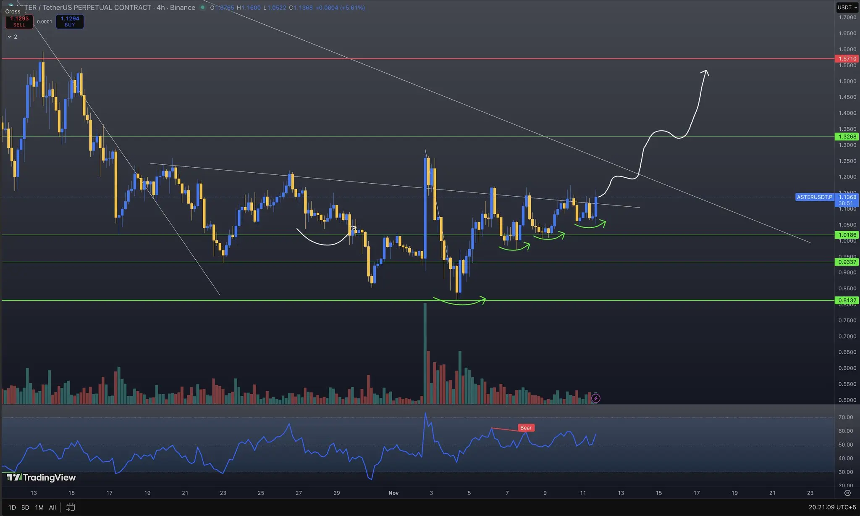Click the green 0.8132 support level label
Screen dimensions: 860x516
[x=847, y=300]
